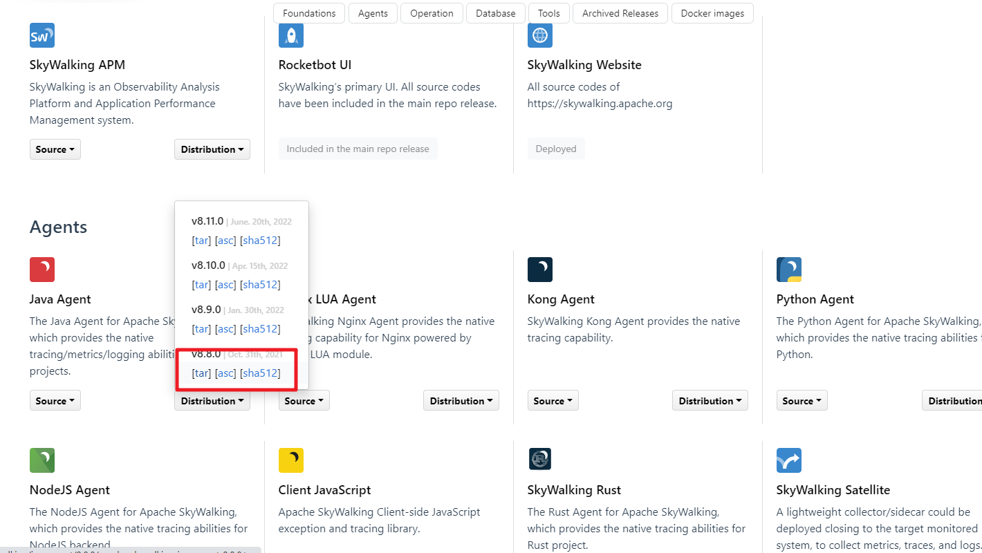982x553 pixels.
Task: Click the Rocketbot UI rocket icon
Action: click(x=291, y=35)
